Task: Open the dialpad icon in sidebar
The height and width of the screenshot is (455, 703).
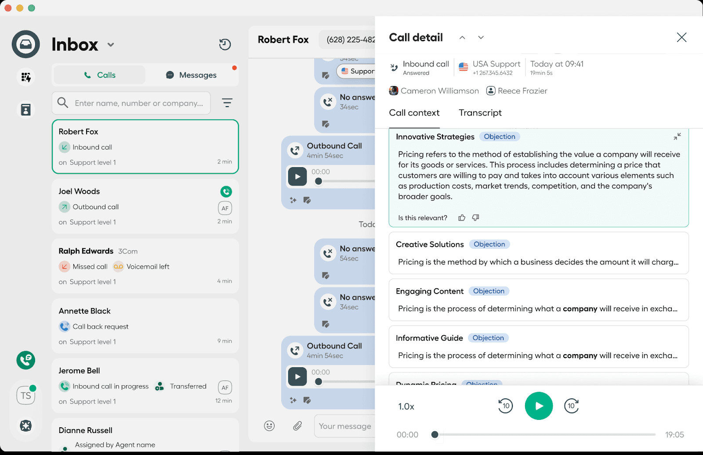Action: [x=26, y=77]
